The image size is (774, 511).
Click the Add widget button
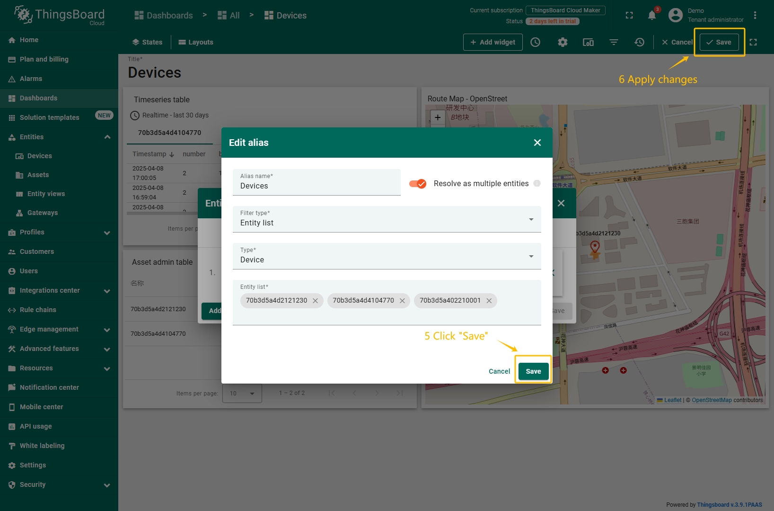493,42
